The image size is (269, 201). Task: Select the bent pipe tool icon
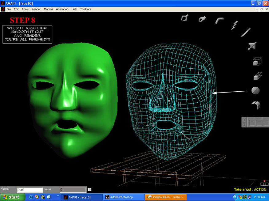pos(220,20)
